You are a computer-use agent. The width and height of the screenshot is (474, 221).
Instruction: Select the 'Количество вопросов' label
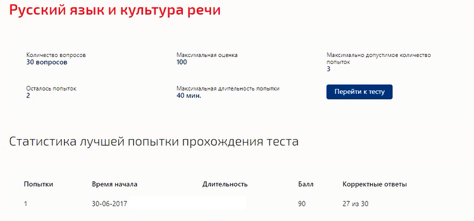pos(56,56)
